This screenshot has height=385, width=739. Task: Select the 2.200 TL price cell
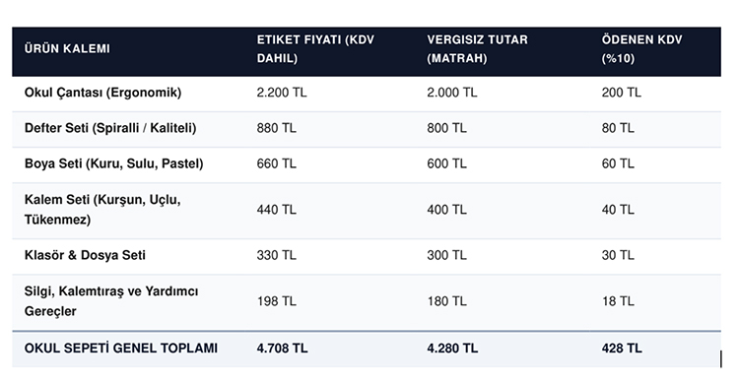point(282,93)
